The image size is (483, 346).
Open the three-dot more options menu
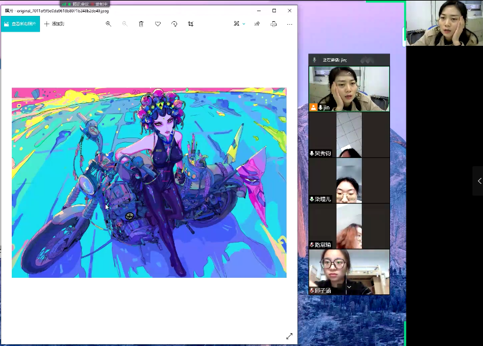click(289, 24)
